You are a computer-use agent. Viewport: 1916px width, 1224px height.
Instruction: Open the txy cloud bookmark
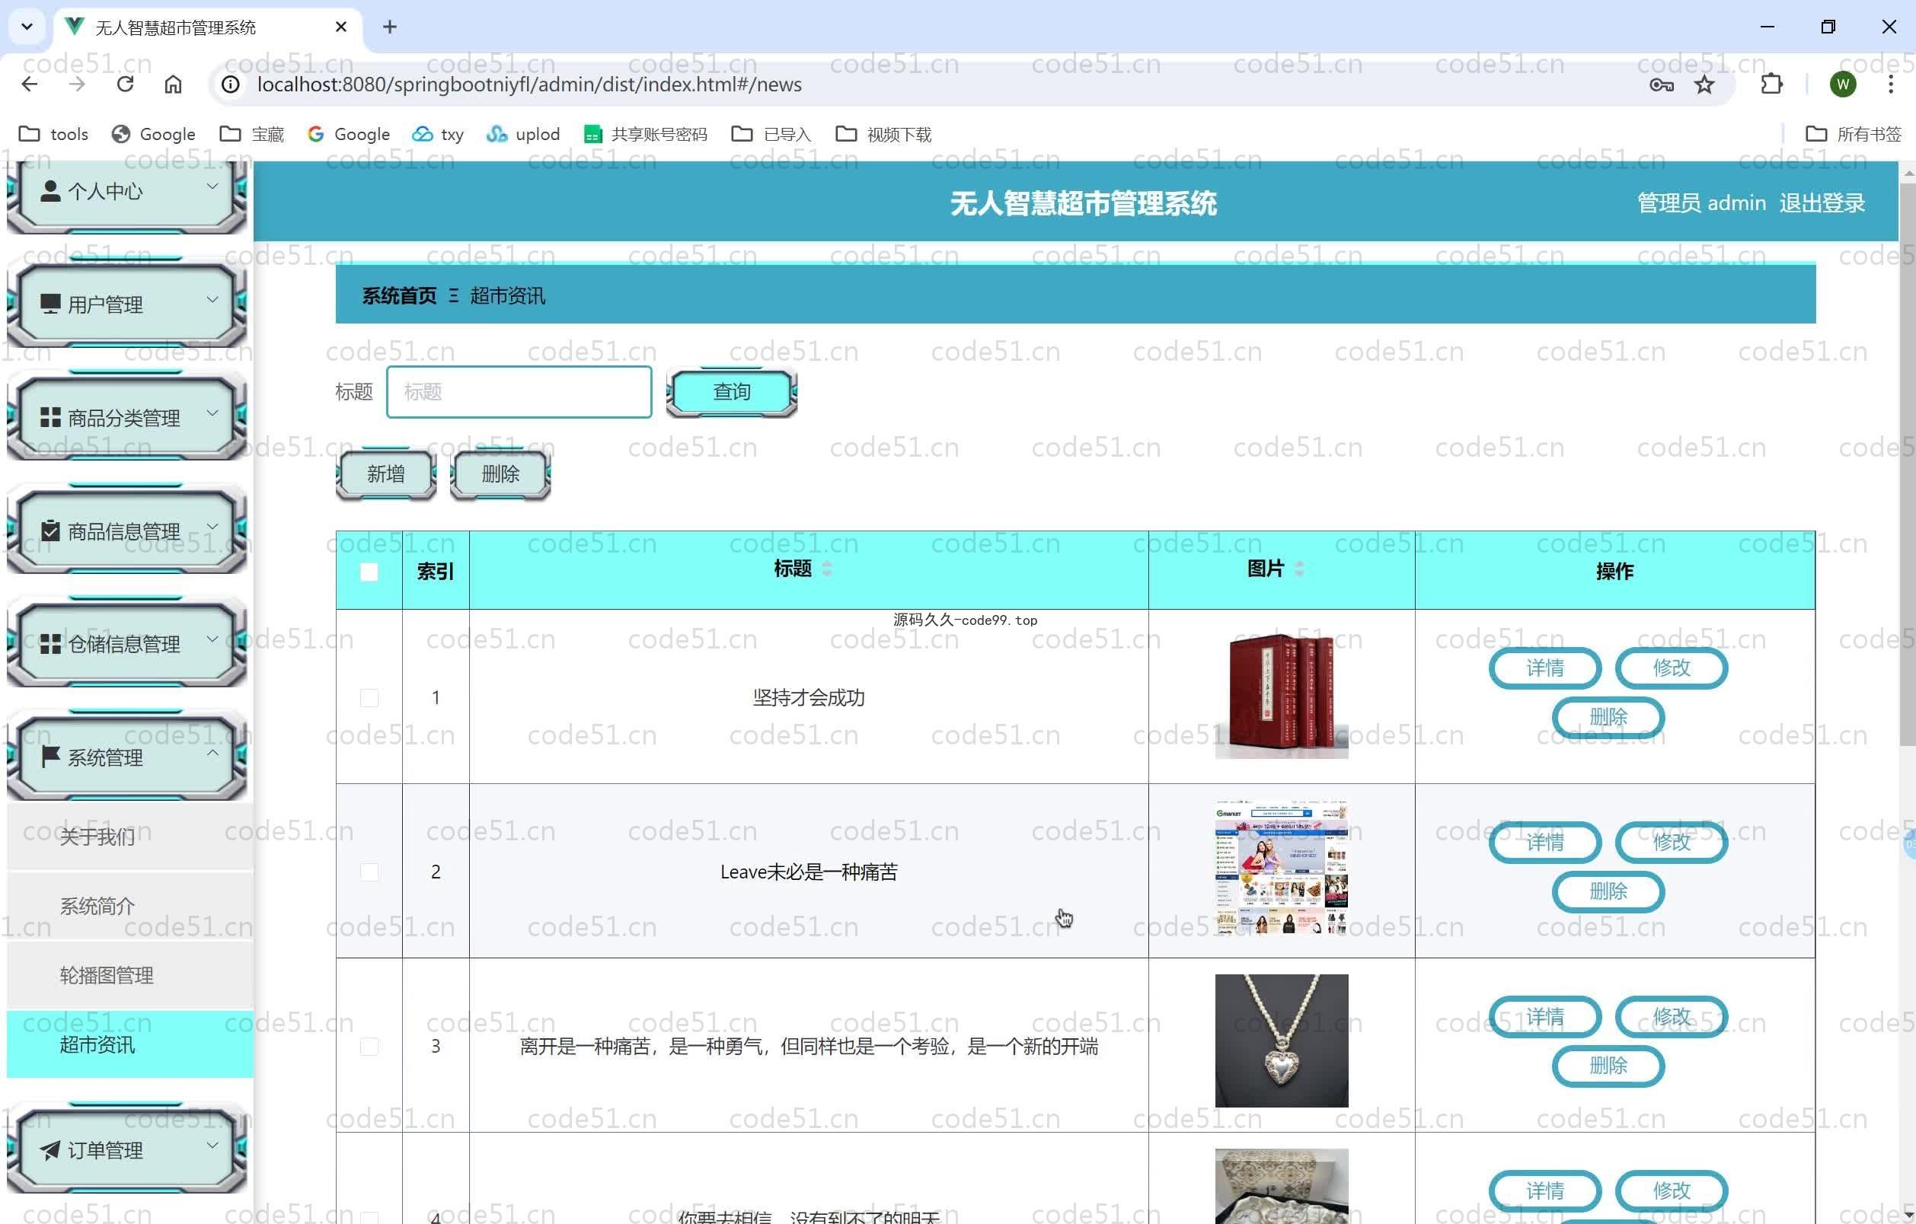(x=439, y=134)
